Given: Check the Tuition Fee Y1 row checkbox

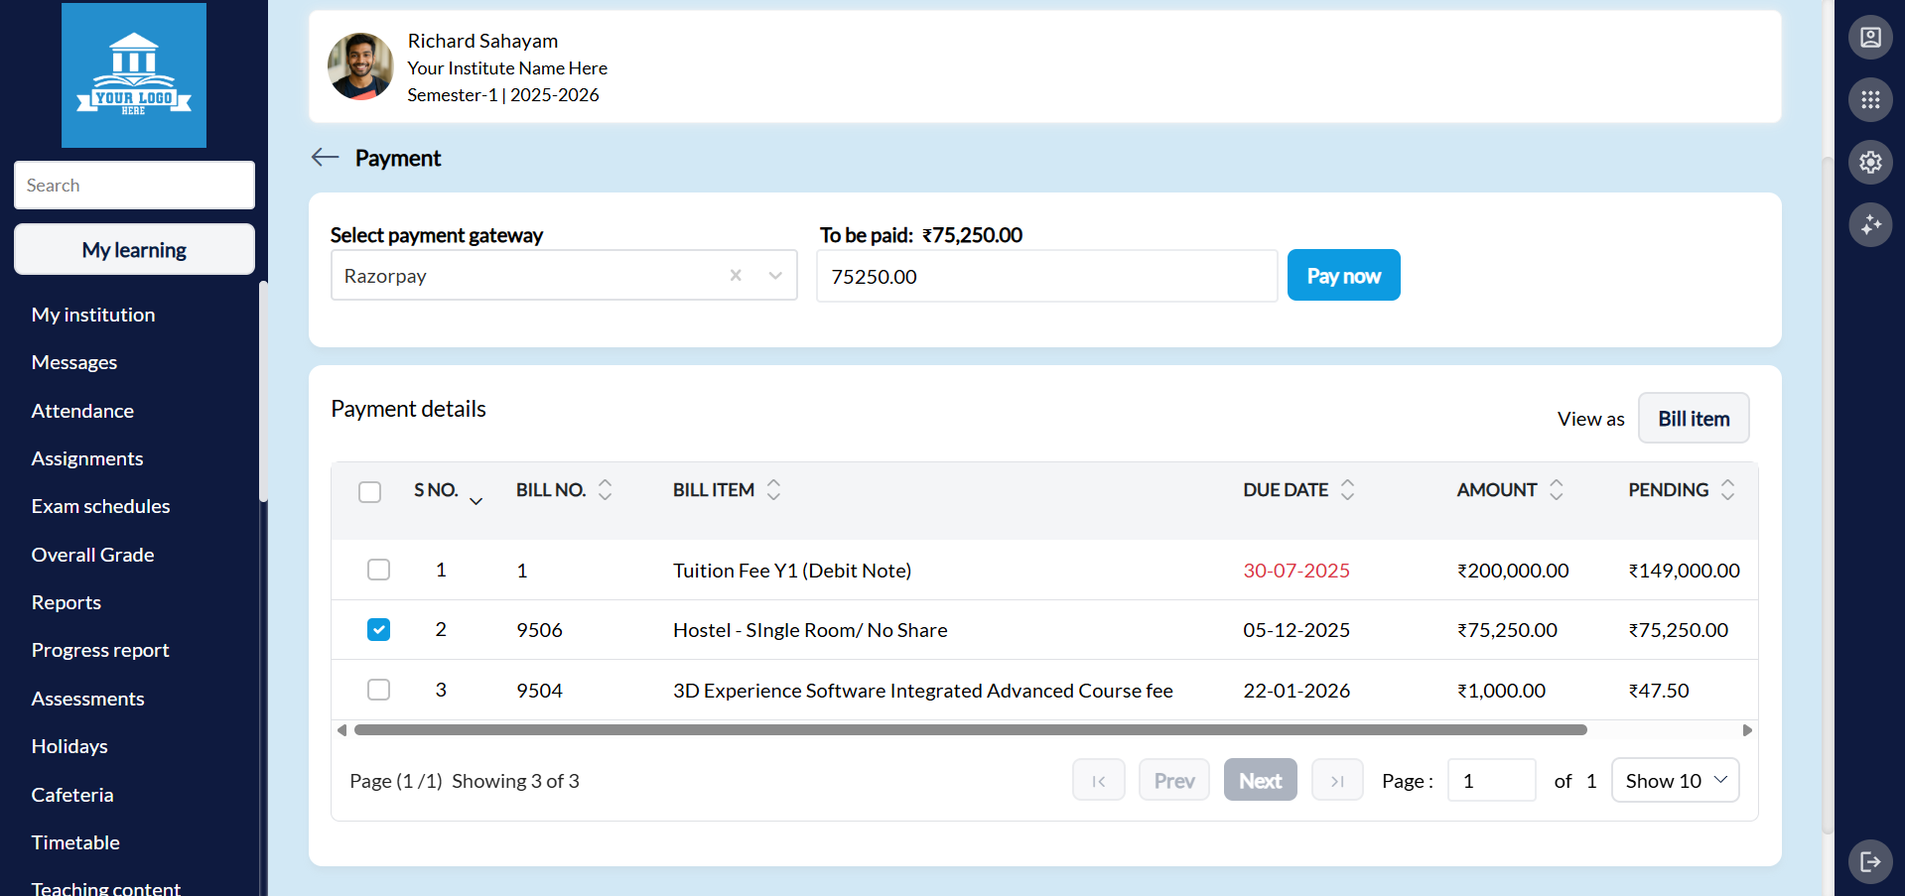Looking at the screenshot, I should pyautogui.click(x=378, y=570).
